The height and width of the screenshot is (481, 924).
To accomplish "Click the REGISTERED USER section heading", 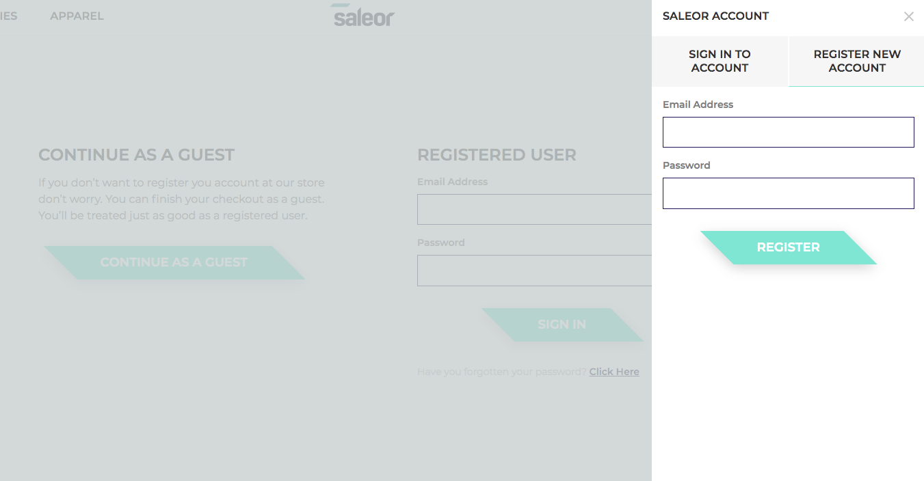I will point(497,155).
